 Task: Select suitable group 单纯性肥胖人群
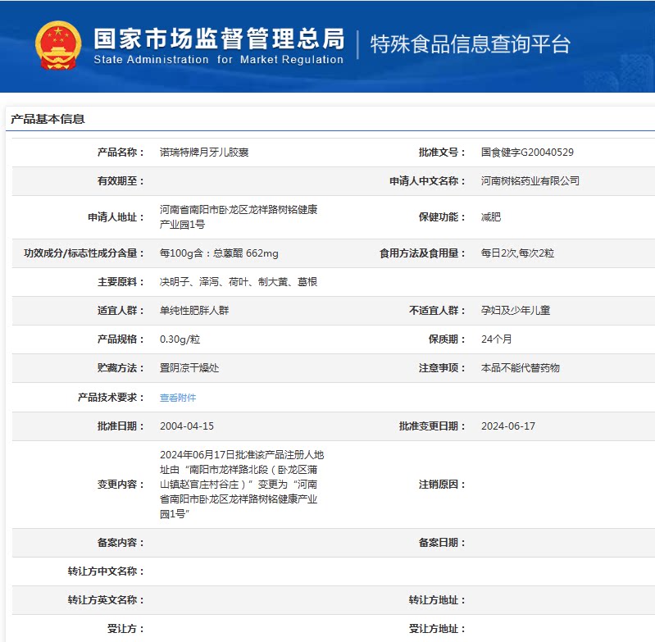[194, 311]
